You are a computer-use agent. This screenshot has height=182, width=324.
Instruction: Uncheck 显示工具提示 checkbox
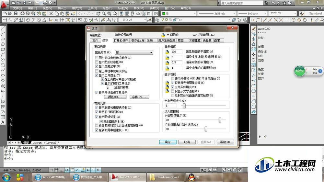pyautogui.click(x=97, y=75)
